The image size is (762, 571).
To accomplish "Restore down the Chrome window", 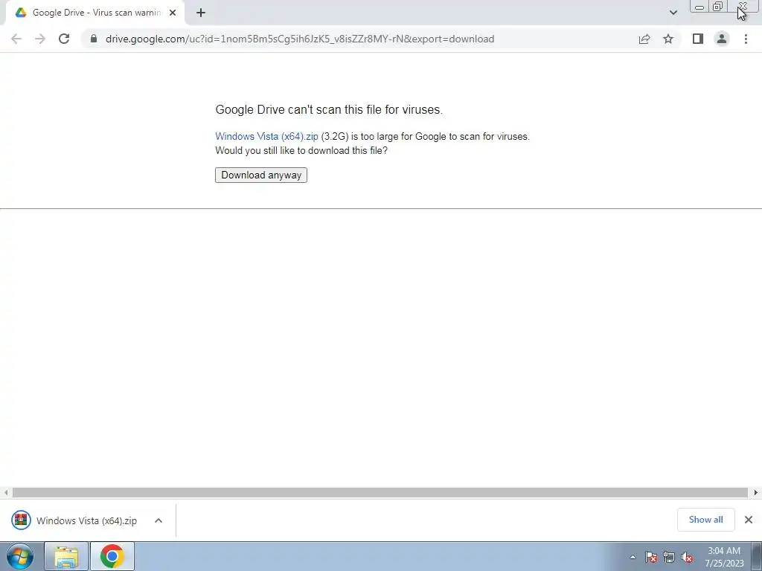I will [x=718, y=6].
